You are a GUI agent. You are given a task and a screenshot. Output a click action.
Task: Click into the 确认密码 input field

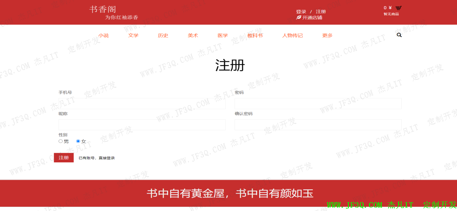click(x=318, y=125)
